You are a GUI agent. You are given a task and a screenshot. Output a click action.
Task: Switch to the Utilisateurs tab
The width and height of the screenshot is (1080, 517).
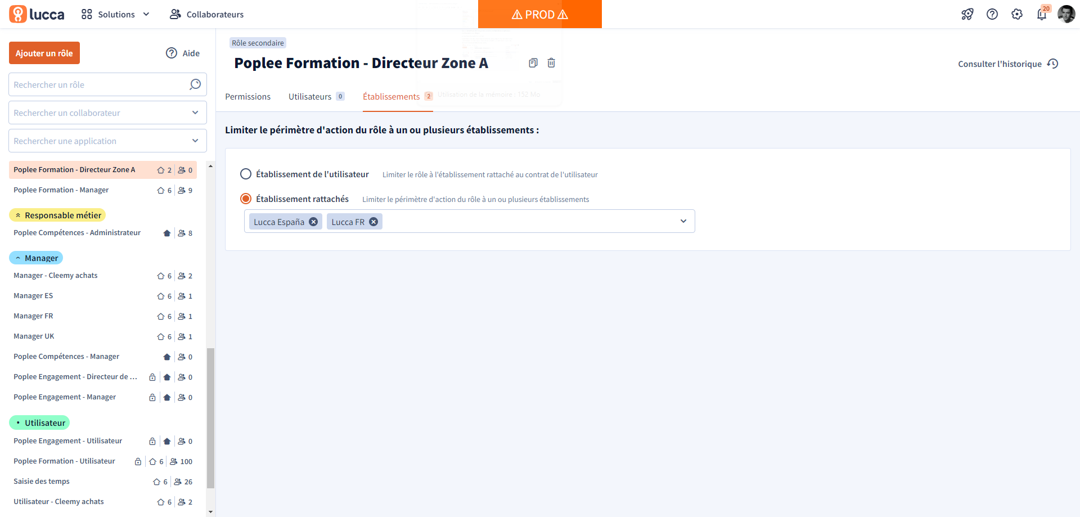316,97
